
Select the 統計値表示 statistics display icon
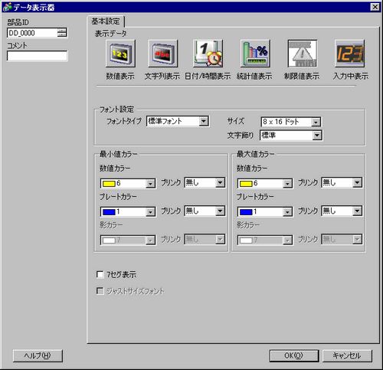point(255,54)
